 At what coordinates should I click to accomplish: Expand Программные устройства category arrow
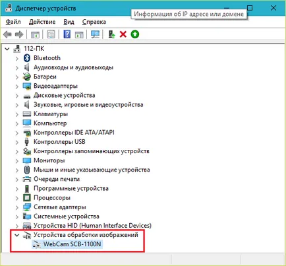[17, 189]
